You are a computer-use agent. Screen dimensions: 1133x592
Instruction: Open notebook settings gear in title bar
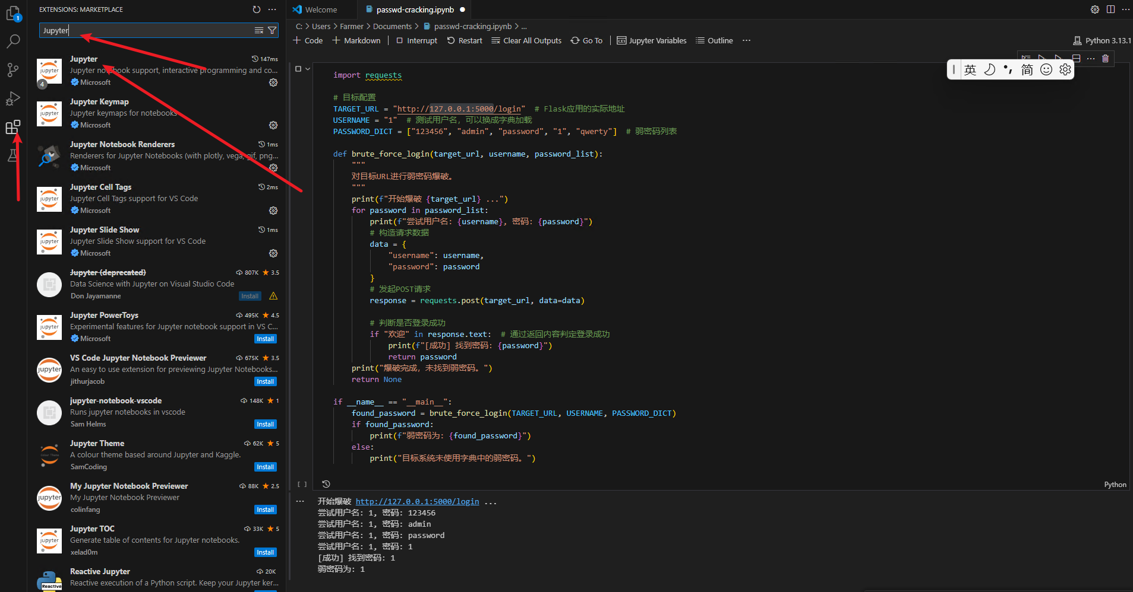[1094, 9]
